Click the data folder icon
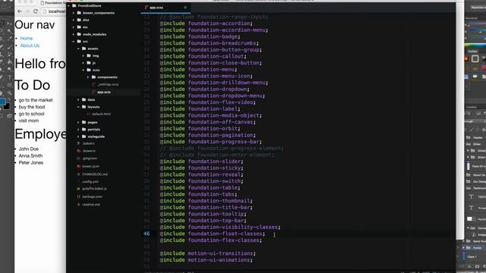The image size is (486, 273). coord(84,99)
